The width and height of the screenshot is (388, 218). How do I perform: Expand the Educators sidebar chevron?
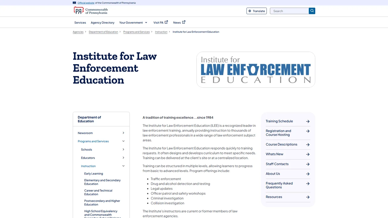click(123, 158)
